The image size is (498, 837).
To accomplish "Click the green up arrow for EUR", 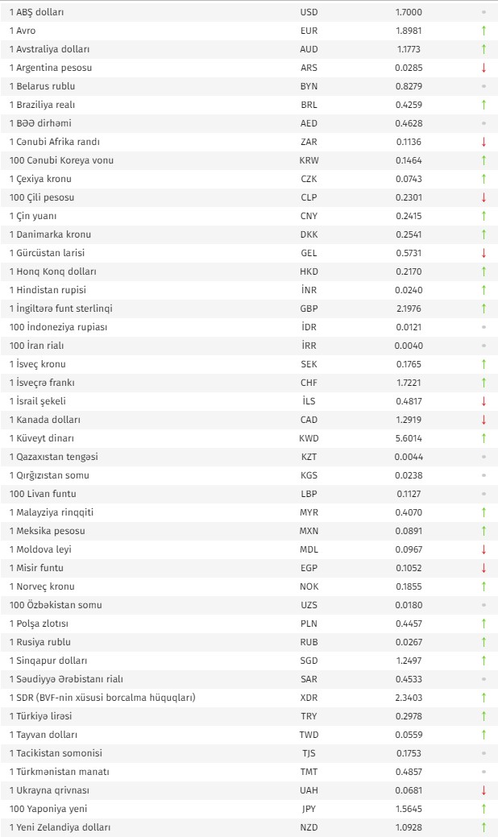I will pyautogui.click(x=483, y=31).
